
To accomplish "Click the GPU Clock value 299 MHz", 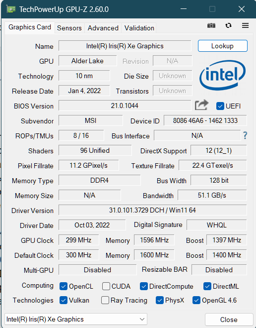I will click(78, 240).
